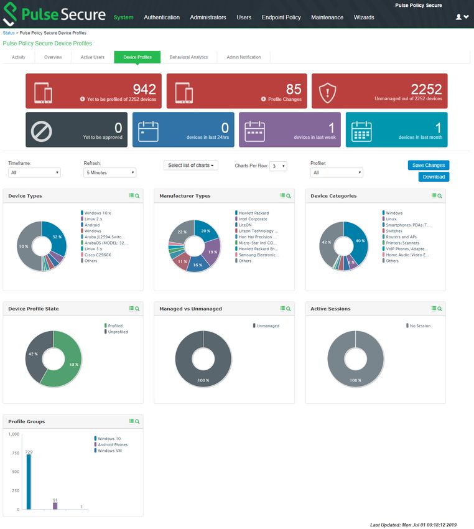Click the Unmanaged legend color swatch
The width and height of the screenshot is (474, 529).
(254, 325)
